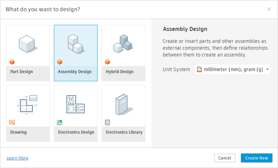Click the Unit System dropdown arrow
Image resolution: width=278 pixels, height=168 pixels.
coord(267,70)
